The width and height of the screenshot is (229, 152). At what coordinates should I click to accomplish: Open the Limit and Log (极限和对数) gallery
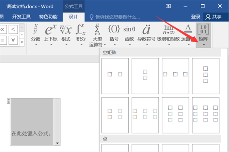[169, 34]
